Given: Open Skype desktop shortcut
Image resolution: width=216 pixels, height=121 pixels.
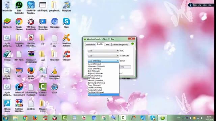Looking at the screenshot, I should click(x=66, y=23).
